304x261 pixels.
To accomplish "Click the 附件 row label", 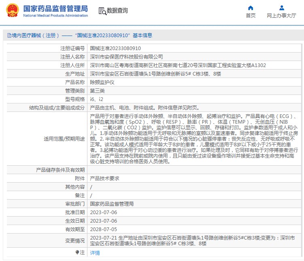I will click(80, 179).
